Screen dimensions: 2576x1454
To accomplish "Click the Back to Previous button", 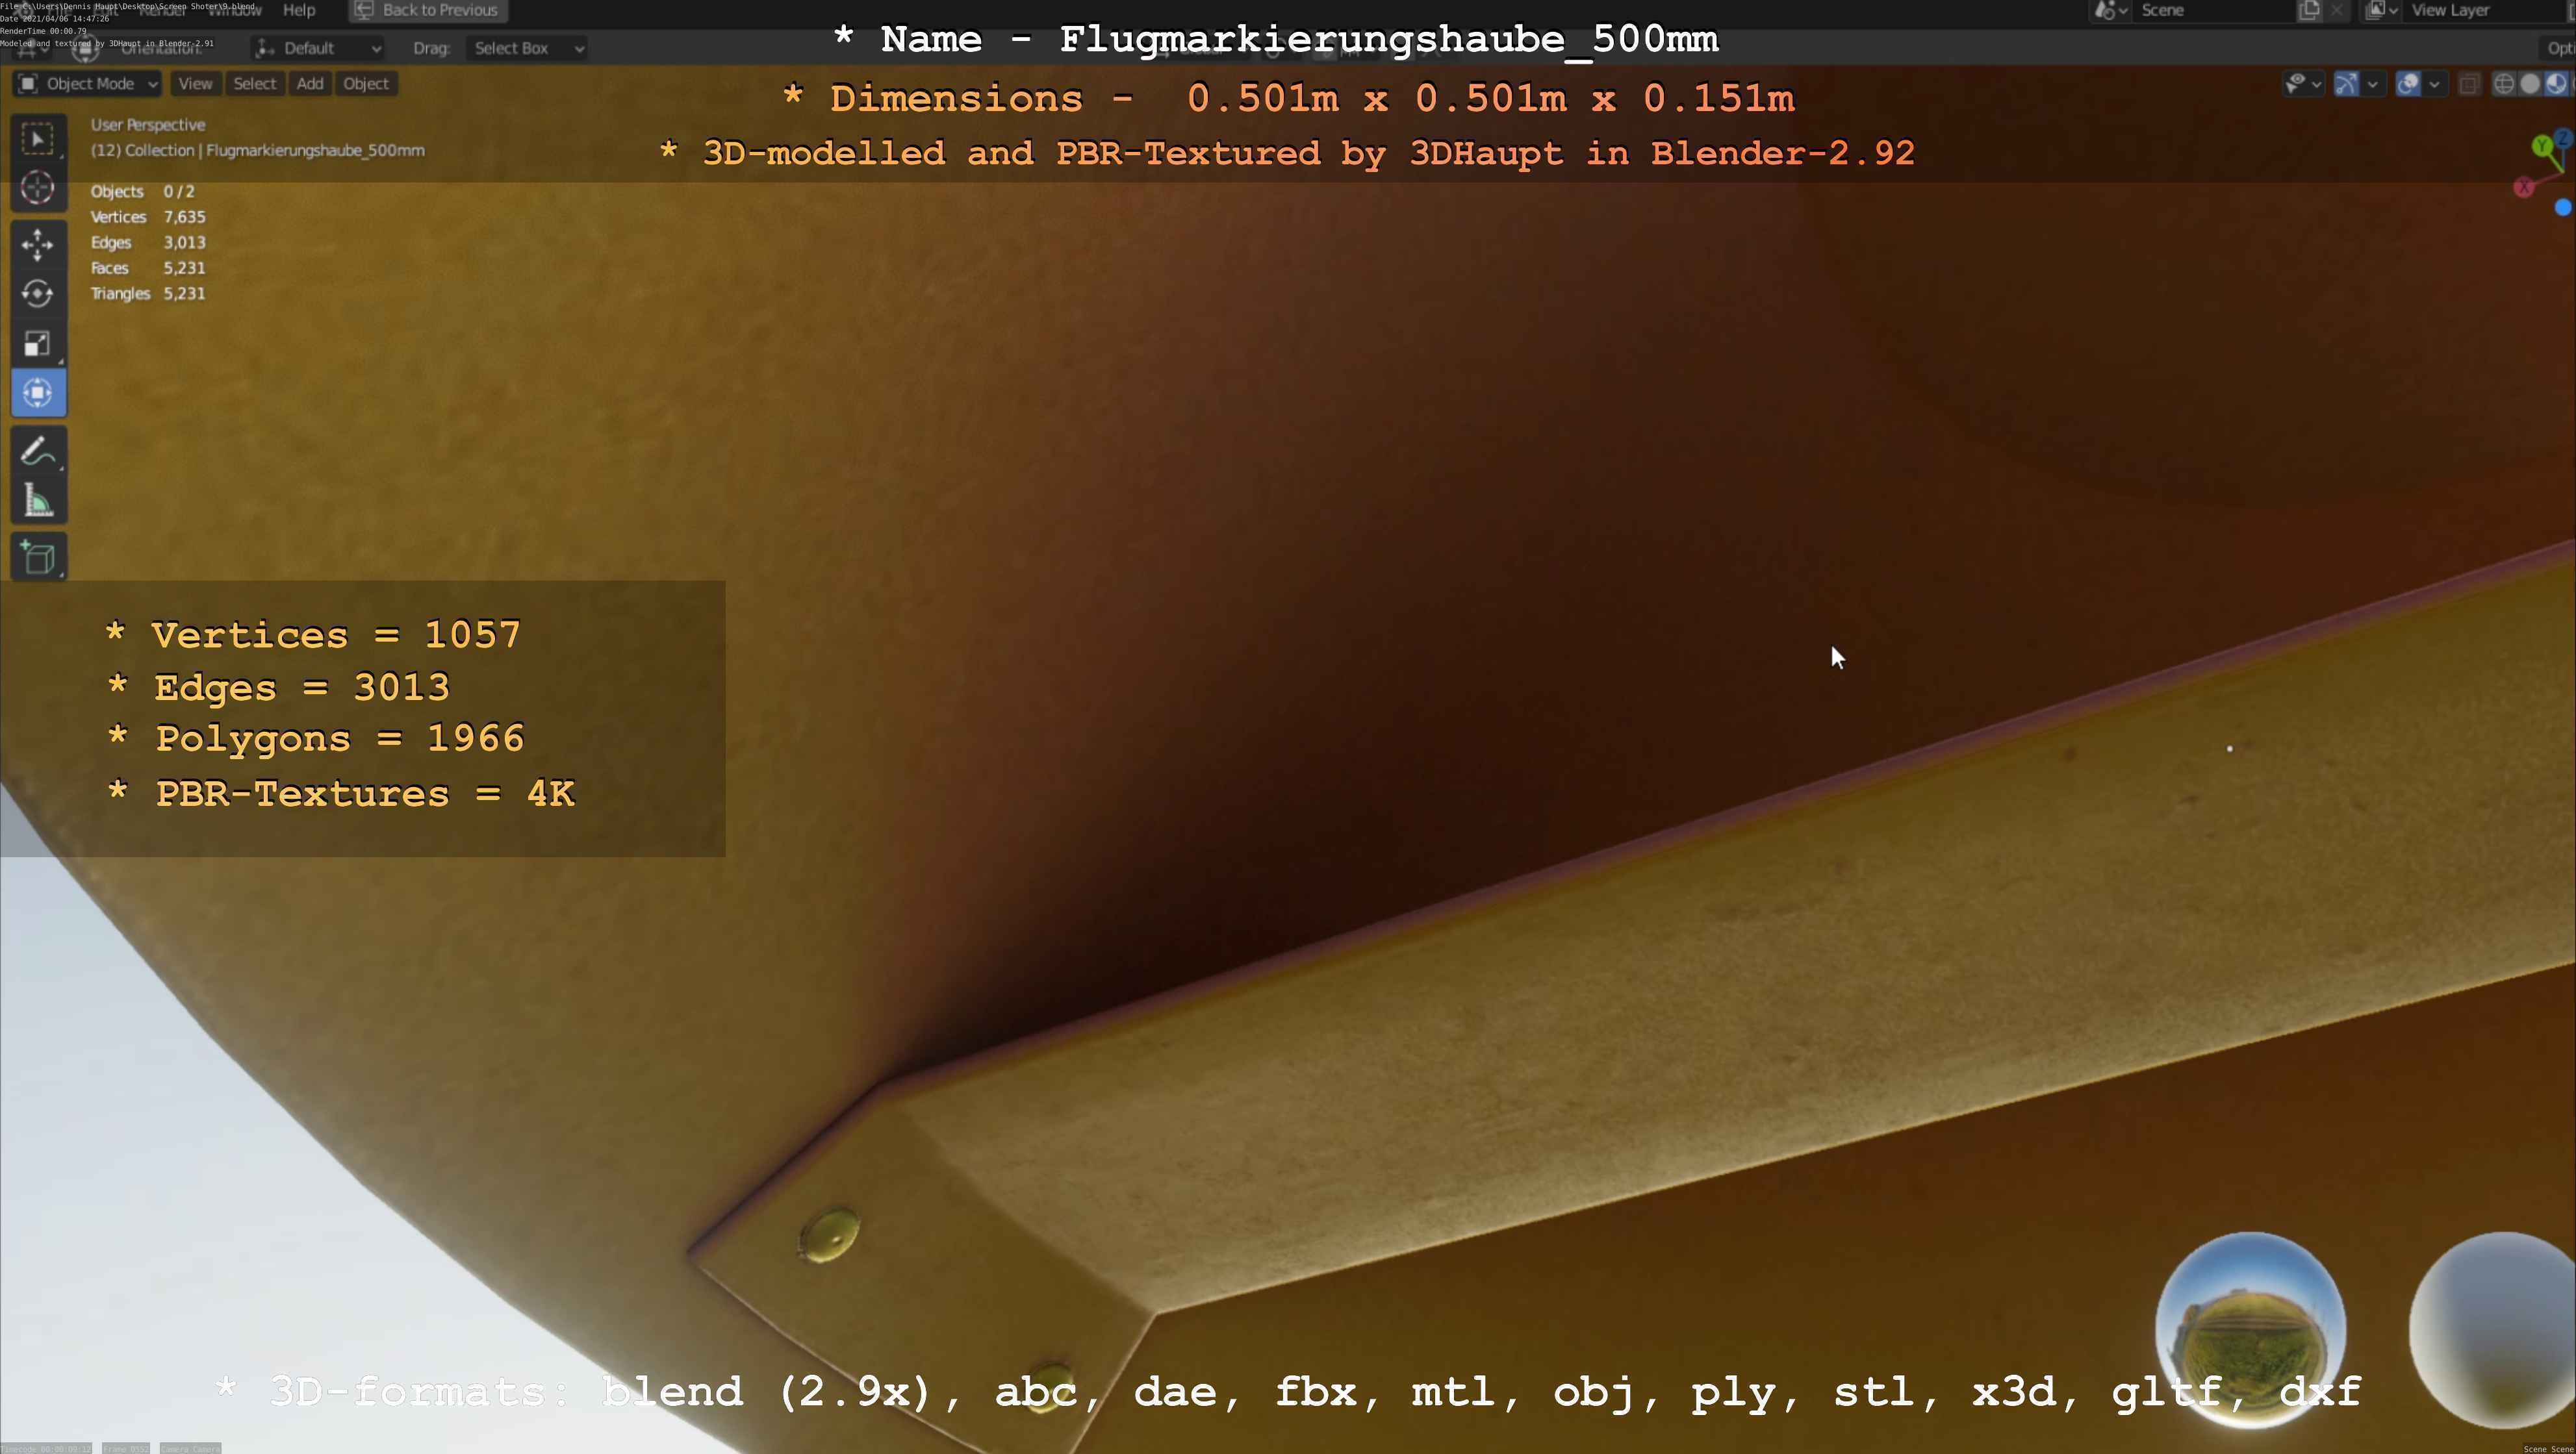I will (x=428, y=10).
